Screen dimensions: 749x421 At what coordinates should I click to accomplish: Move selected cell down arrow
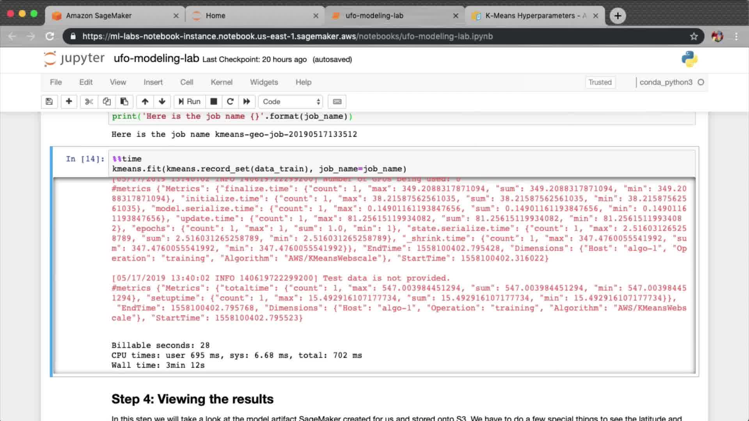[x=162, y=102]
